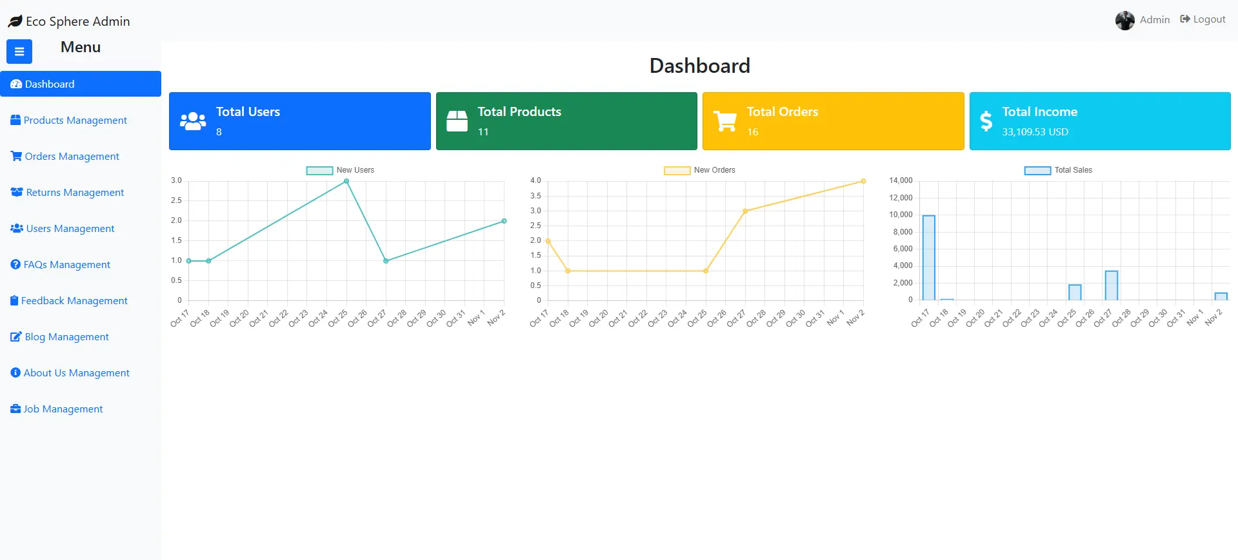Click the tallest Total Sales bar Oct 17
Viewport: 1238px width, 560px height.
pos(928,258)
